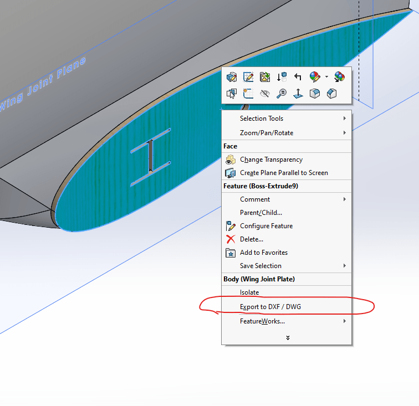Click the Zoom to Selection magnifier
Image resolution: width=419 pixels, height=406 pixels.
coord(282,94)
